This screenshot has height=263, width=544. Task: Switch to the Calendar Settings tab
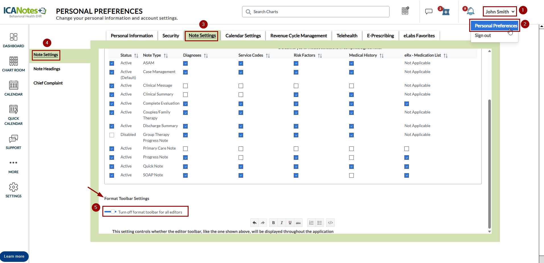243,36
